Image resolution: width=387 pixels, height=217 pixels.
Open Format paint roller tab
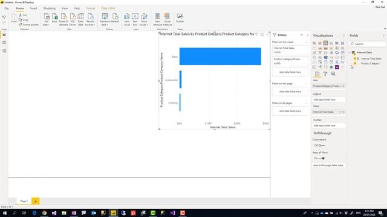point(325,74)
